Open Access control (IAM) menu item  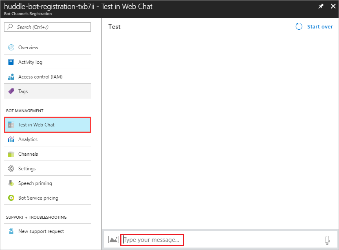(x=47, y=76)
